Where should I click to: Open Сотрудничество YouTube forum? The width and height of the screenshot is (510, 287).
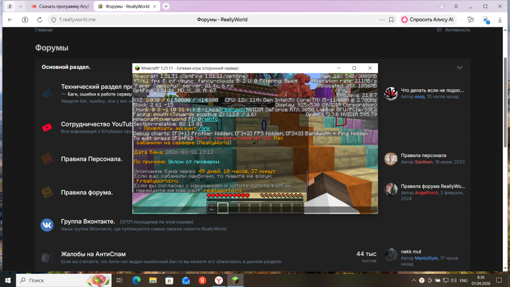[x=96, y=124]
